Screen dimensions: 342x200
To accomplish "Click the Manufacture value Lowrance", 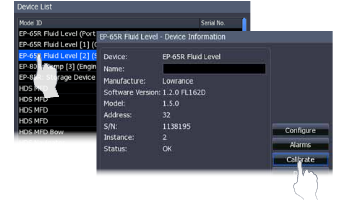I will tap(177, 81).
